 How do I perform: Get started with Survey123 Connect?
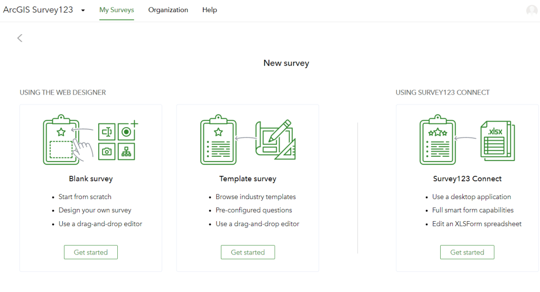467,252
